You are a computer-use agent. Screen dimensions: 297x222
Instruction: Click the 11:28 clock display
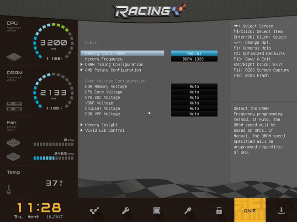click(40, 207)
